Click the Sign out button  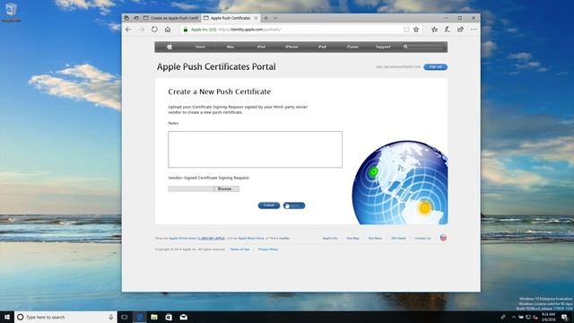pos(435,66)
